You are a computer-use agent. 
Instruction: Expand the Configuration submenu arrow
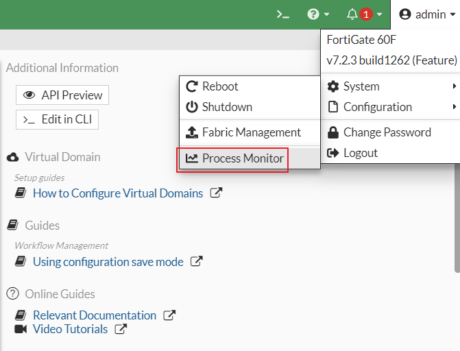[454, 106]
